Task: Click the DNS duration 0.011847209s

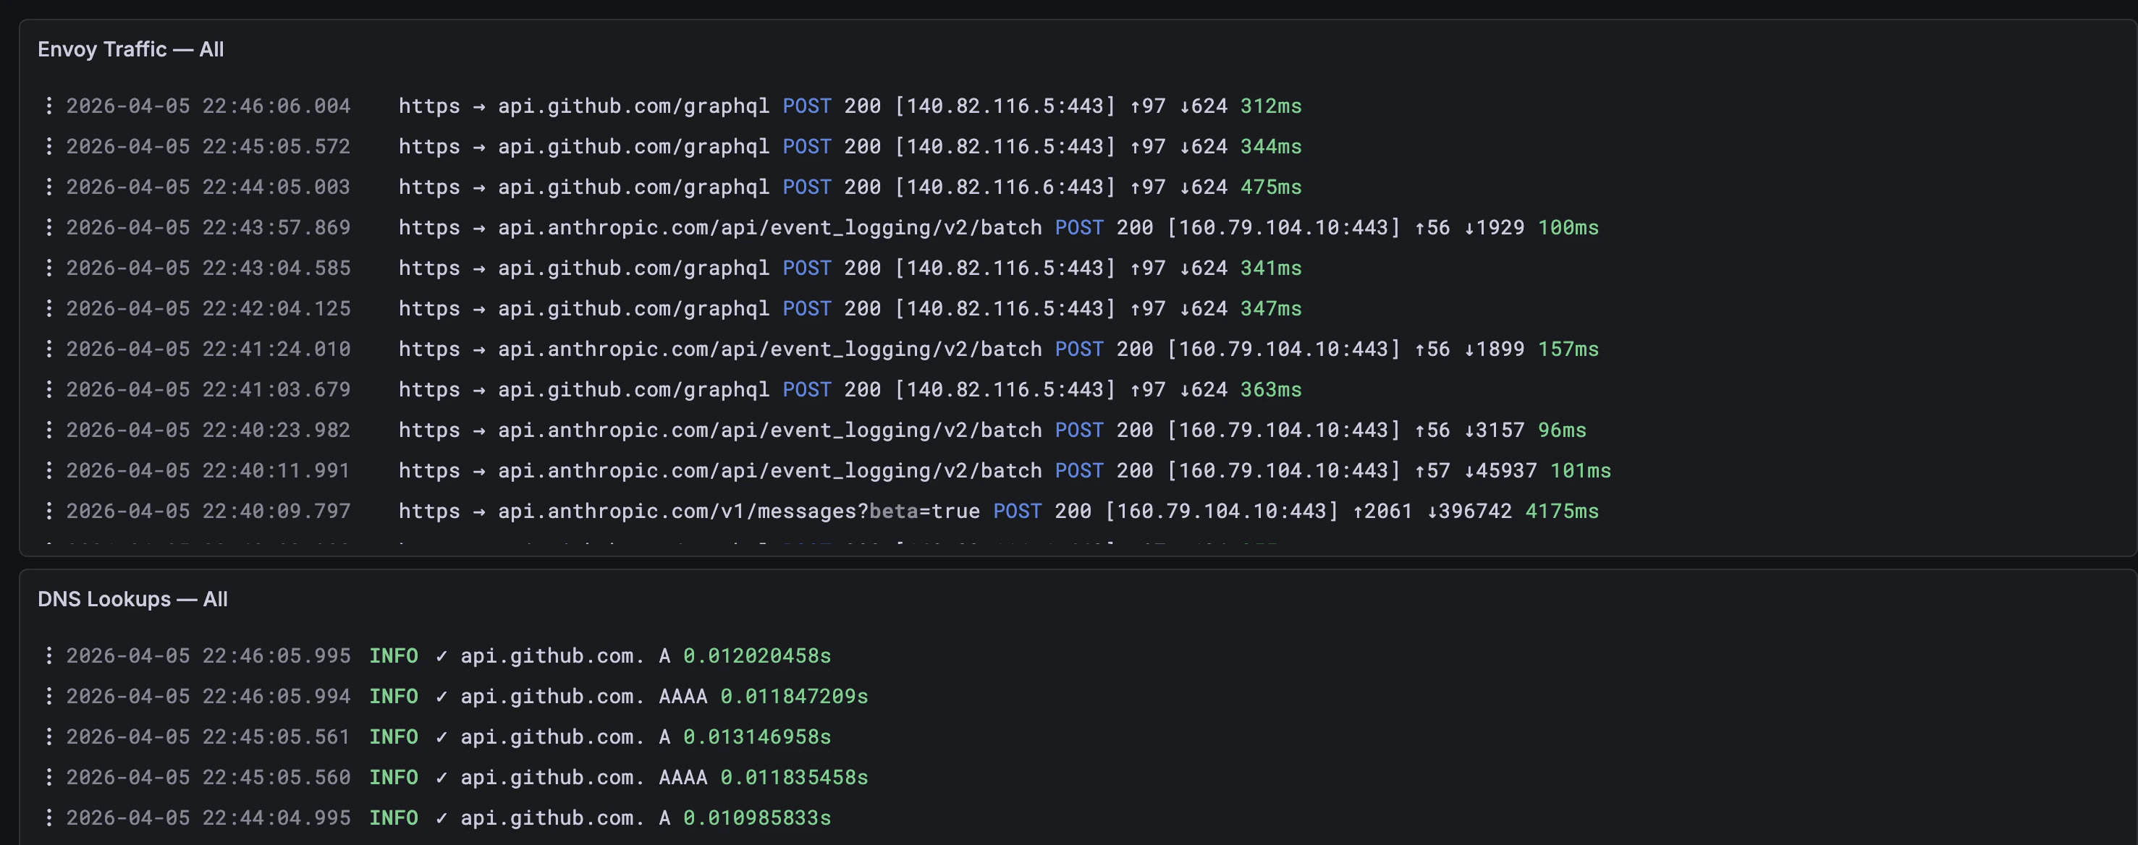Action: coord(794,697)
